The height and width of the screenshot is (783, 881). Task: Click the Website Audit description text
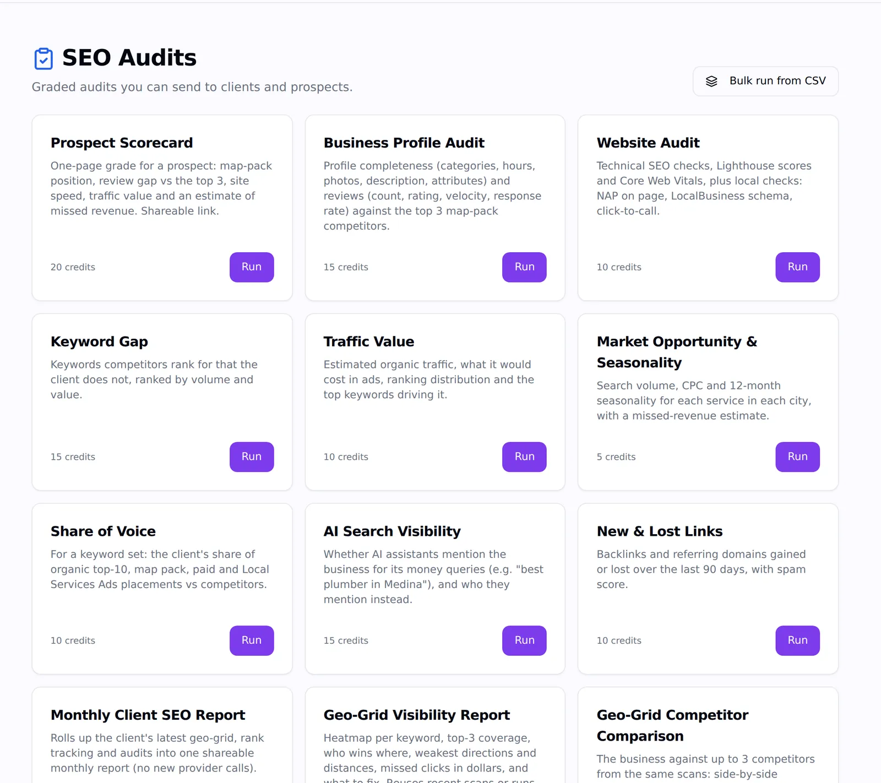(x=704, y=188)
